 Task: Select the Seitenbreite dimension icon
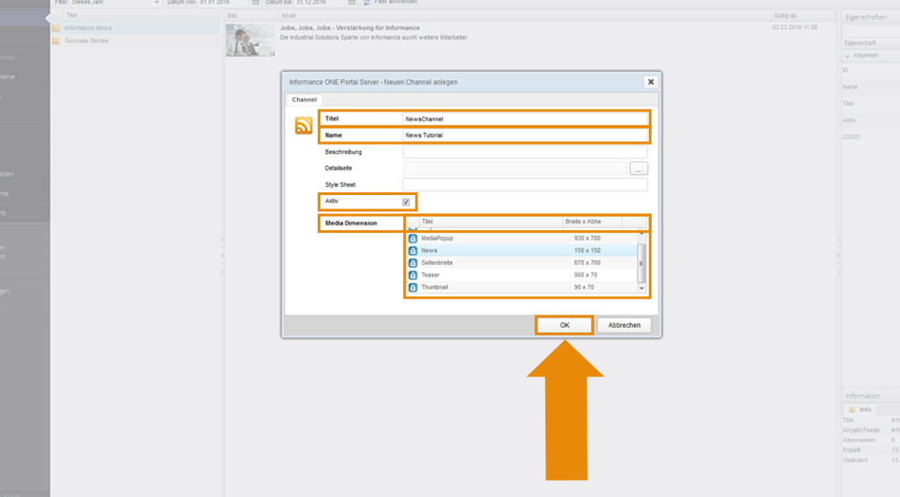tap(413, 263)
